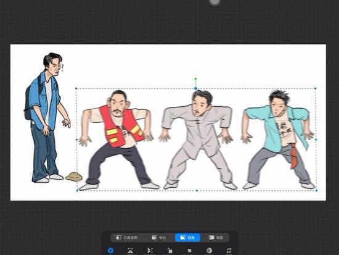Click the top-center blue selection handle
Viewport: 339px width, 255px height.
tap(195, 88)
